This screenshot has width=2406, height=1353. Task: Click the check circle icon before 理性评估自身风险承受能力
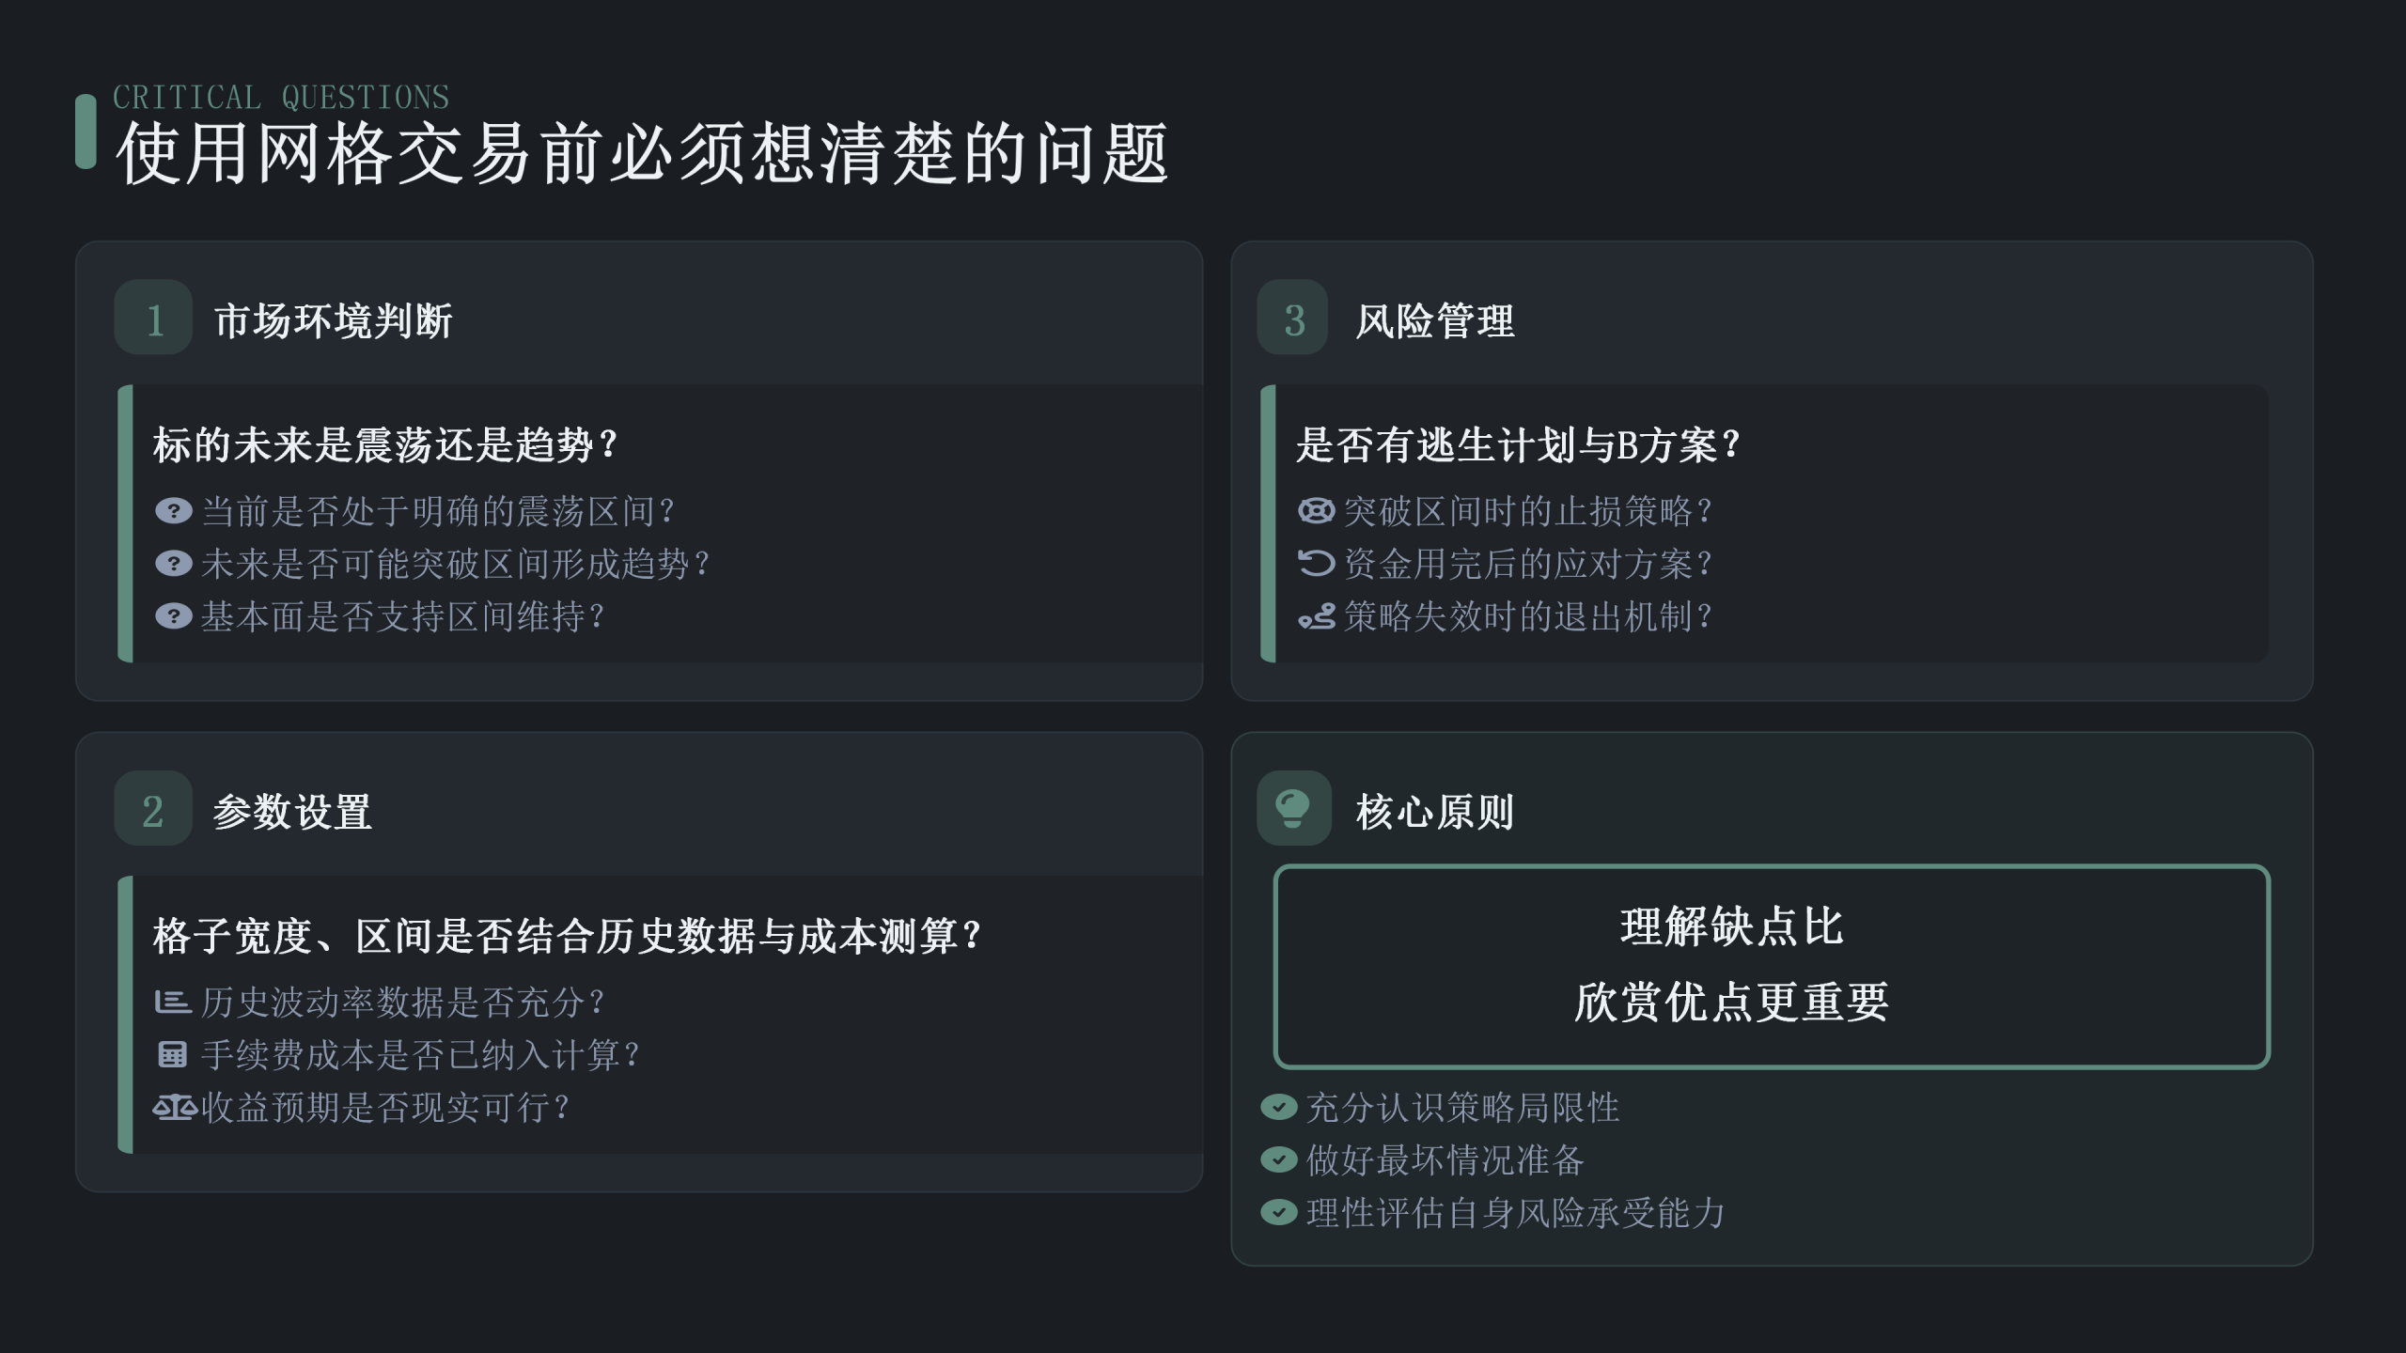click(1278, 1212)
